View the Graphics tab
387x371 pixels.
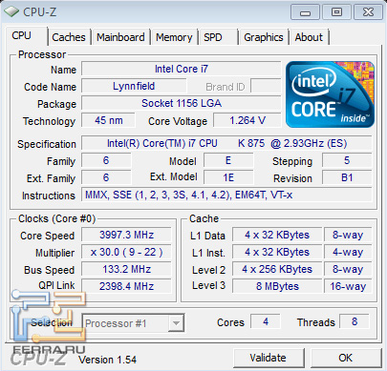pos(264,37)
